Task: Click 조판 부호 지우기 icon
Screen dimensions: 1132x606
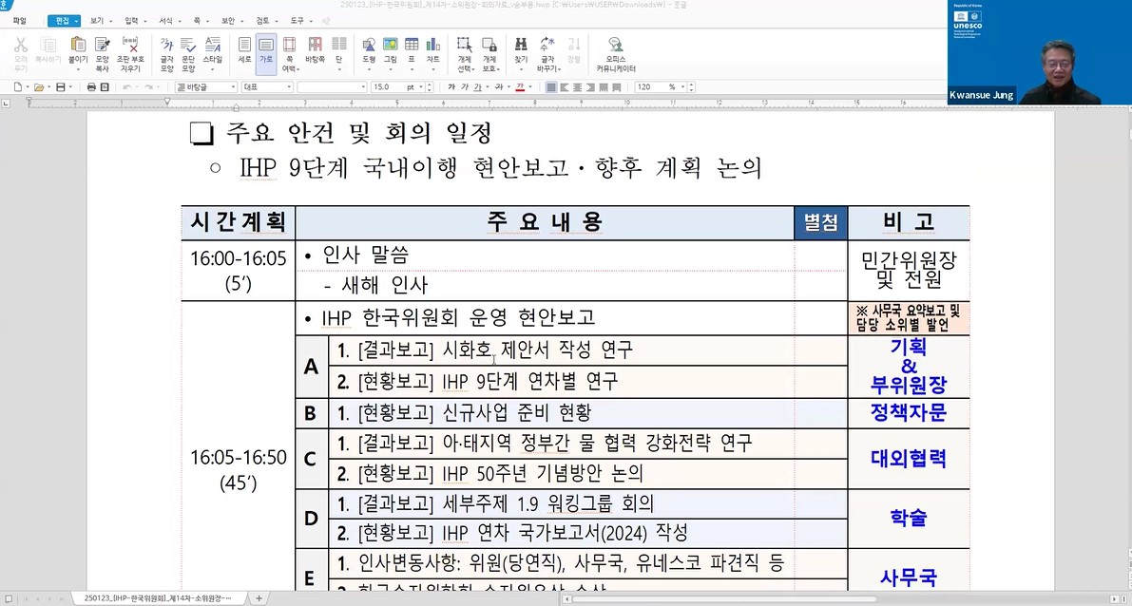Action: click(130, 54)
